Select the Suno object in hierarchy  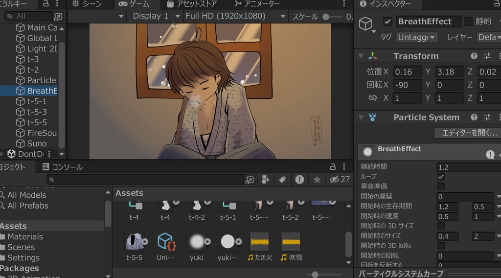click(31, 144)
